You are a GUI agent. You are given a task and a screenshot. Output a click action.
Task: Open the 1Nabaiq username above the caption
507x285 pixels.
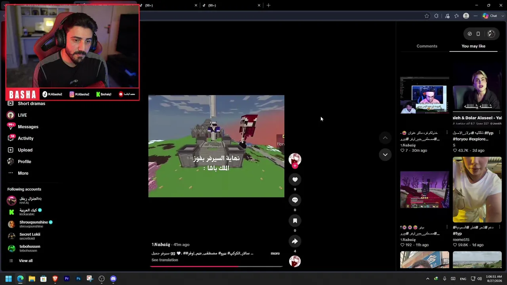pyautogui.click(x=161, y=245)
